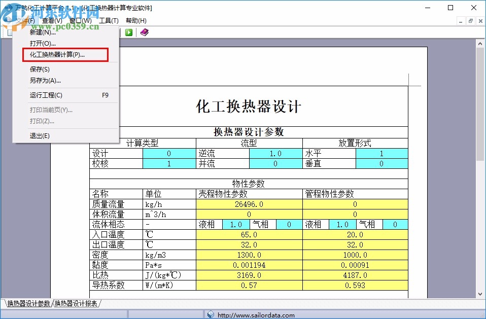Select the 逆流 value cell showing 1.0
486x319 pixels.
point(276,154)
